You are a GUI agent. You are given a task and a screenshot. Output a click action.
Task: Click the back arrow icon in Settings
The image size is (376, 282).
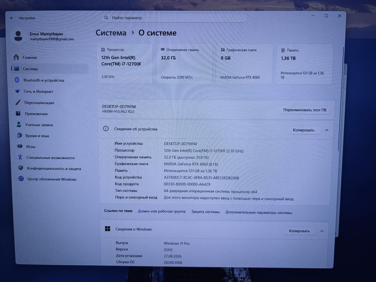12,18
